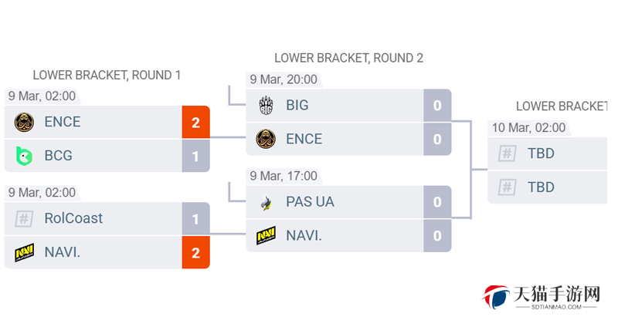
Task: Click the NAVI logo in Round 2
Action: pos(266,235)
